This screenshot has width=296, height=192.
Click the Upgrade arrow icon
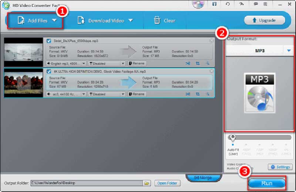pos(254,20)
